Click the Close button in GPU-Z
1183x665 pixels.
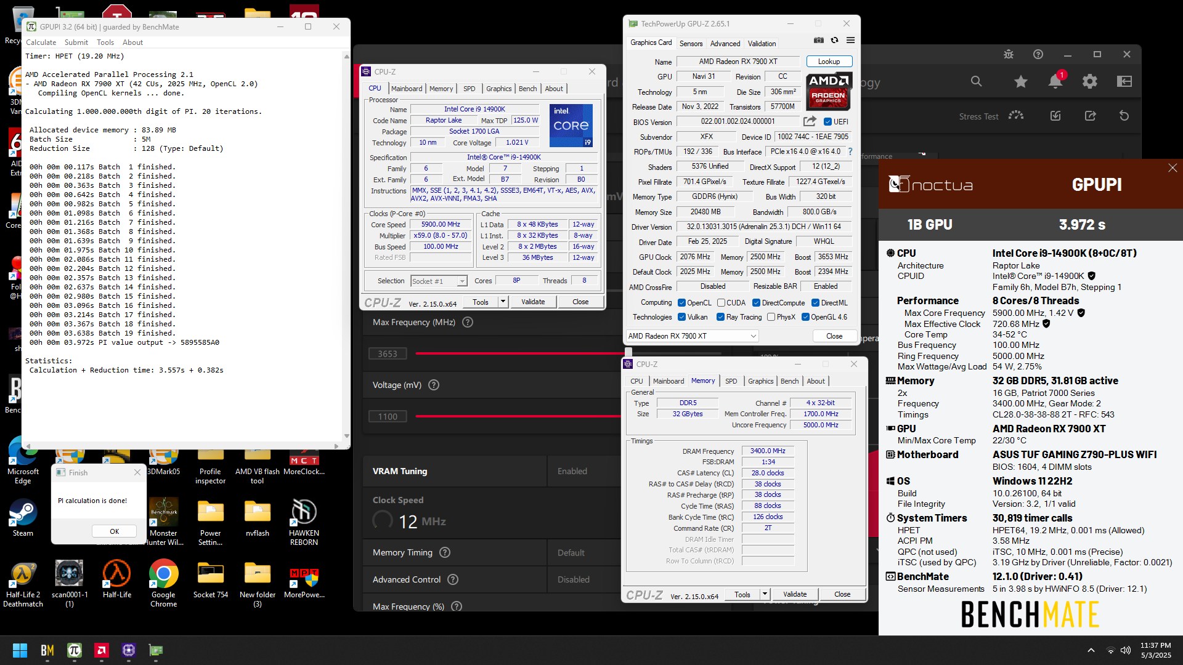(x=834, y=336)
